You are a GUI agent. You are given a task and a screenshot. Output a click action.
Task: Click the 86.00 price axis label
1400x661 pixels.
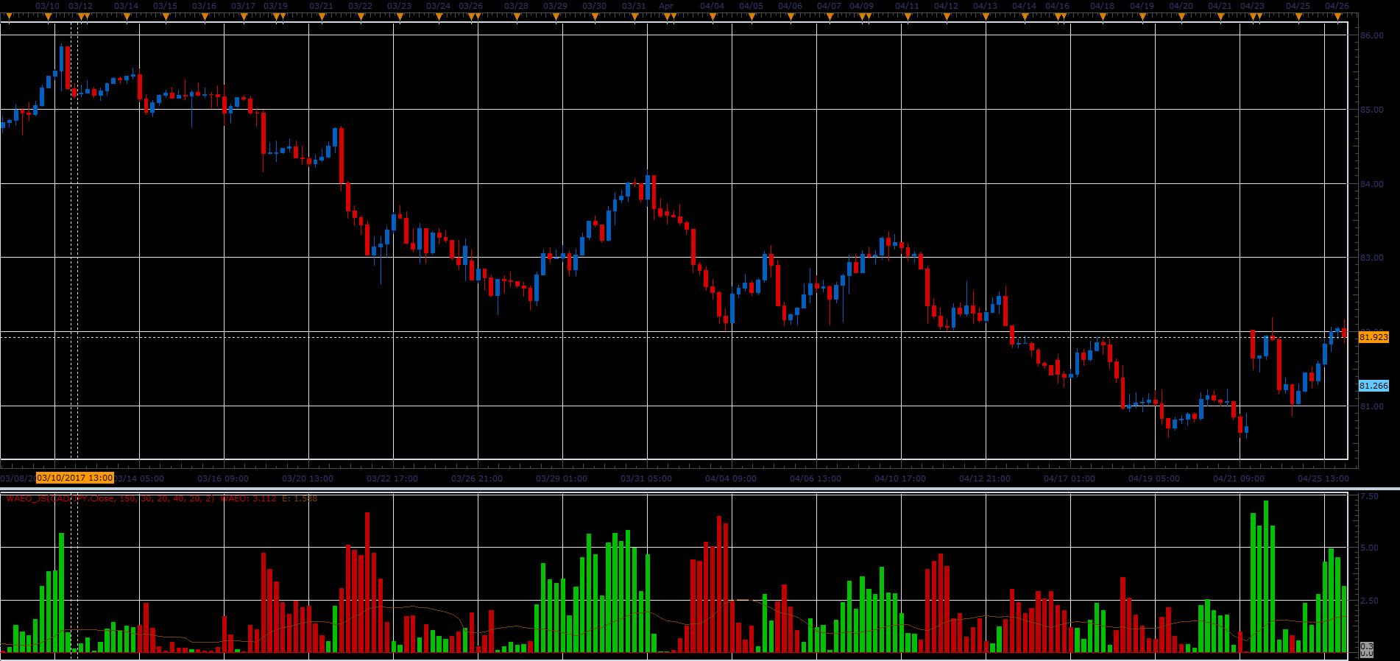point(1372,35)
